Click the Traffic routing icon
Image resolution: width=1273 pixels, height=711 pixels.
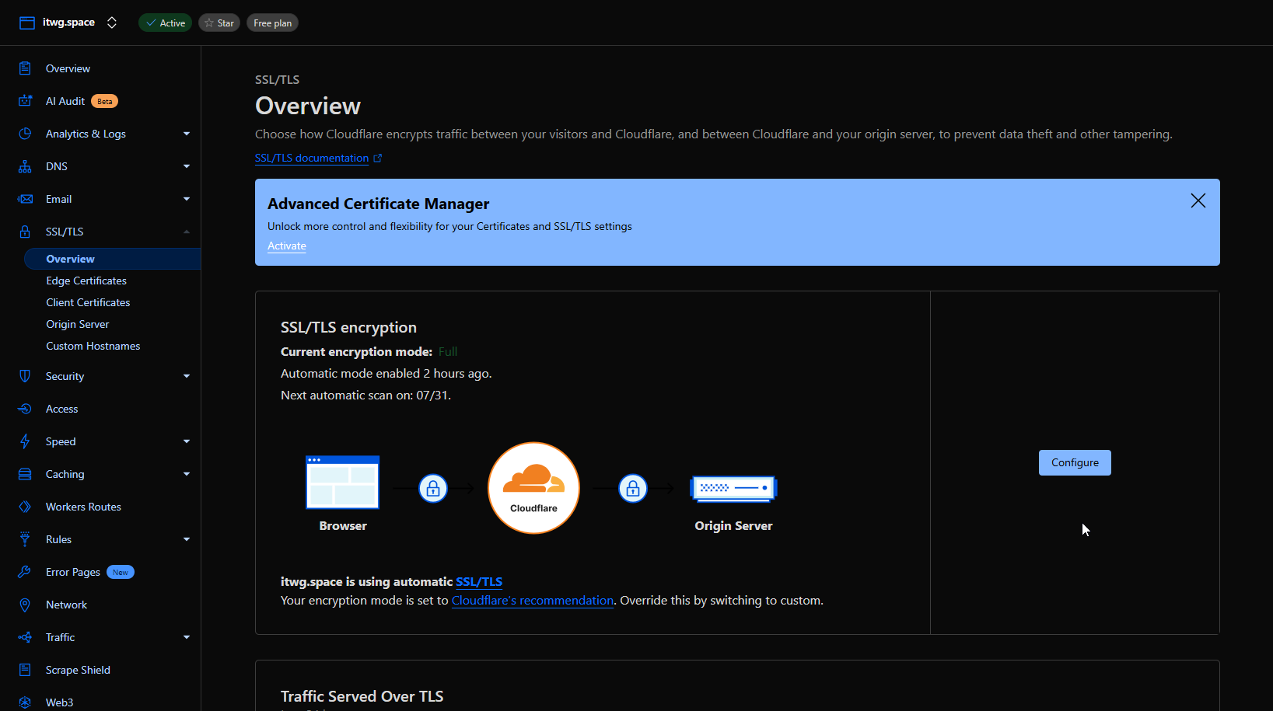[x=25, y=637]
